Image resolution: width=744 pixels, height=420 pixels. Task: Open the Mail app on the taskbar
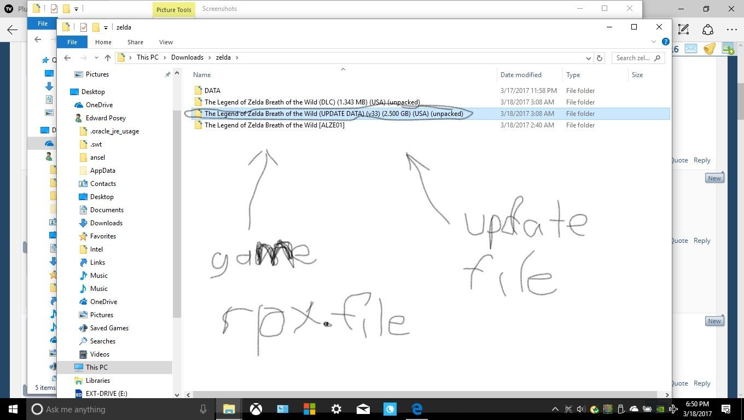pyautogui.click(x=363, y=409)
